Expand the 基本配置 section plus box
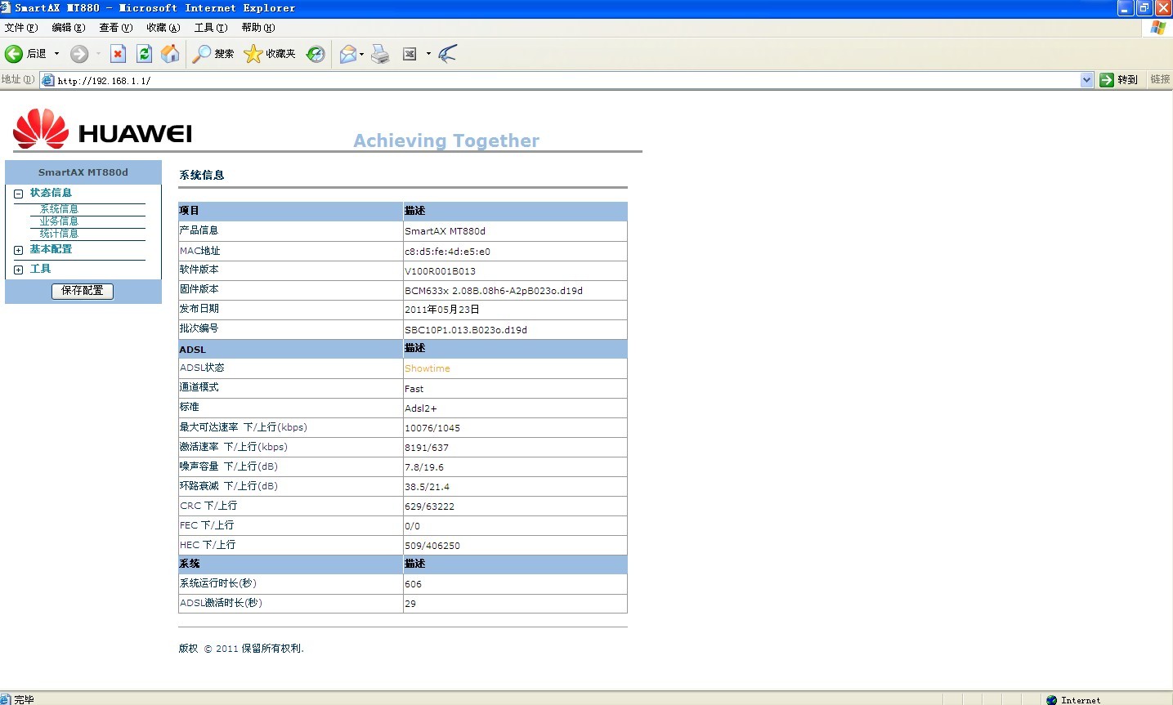The width and height of the screenshot is (1173, 705). click(18, 250)
